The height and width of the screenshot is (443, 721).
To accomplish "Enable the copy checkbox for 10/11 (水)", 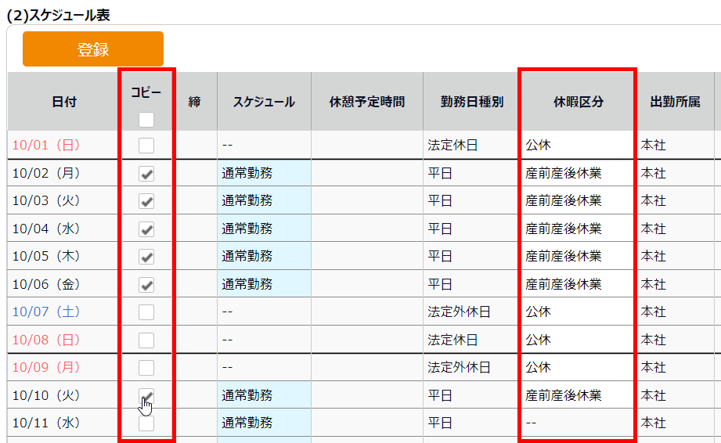I will 146,423.
